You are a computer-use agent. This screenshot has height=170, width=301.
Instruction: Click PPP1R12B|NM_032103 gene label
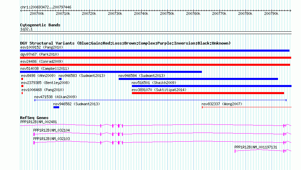coord(51,139)
